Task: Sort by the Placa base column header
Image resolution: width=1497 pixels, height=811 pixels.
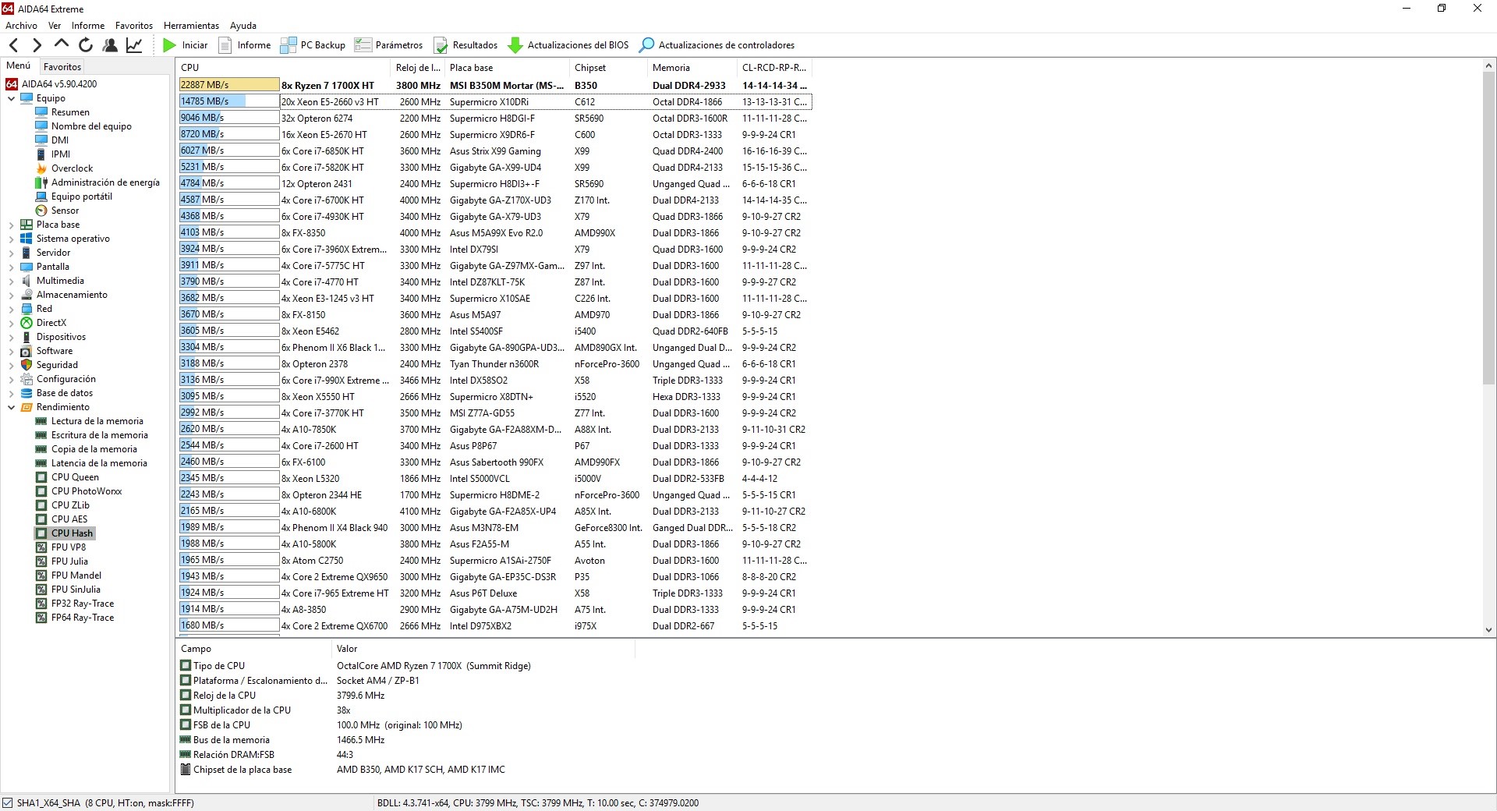Action: pos(508,68)
